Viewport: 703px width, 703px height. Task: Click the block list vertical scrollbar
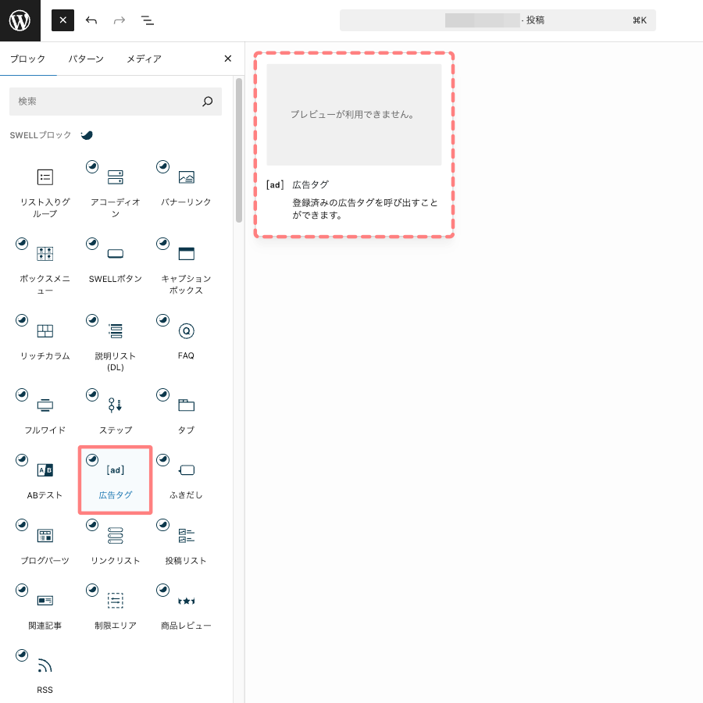click(238, 148)
